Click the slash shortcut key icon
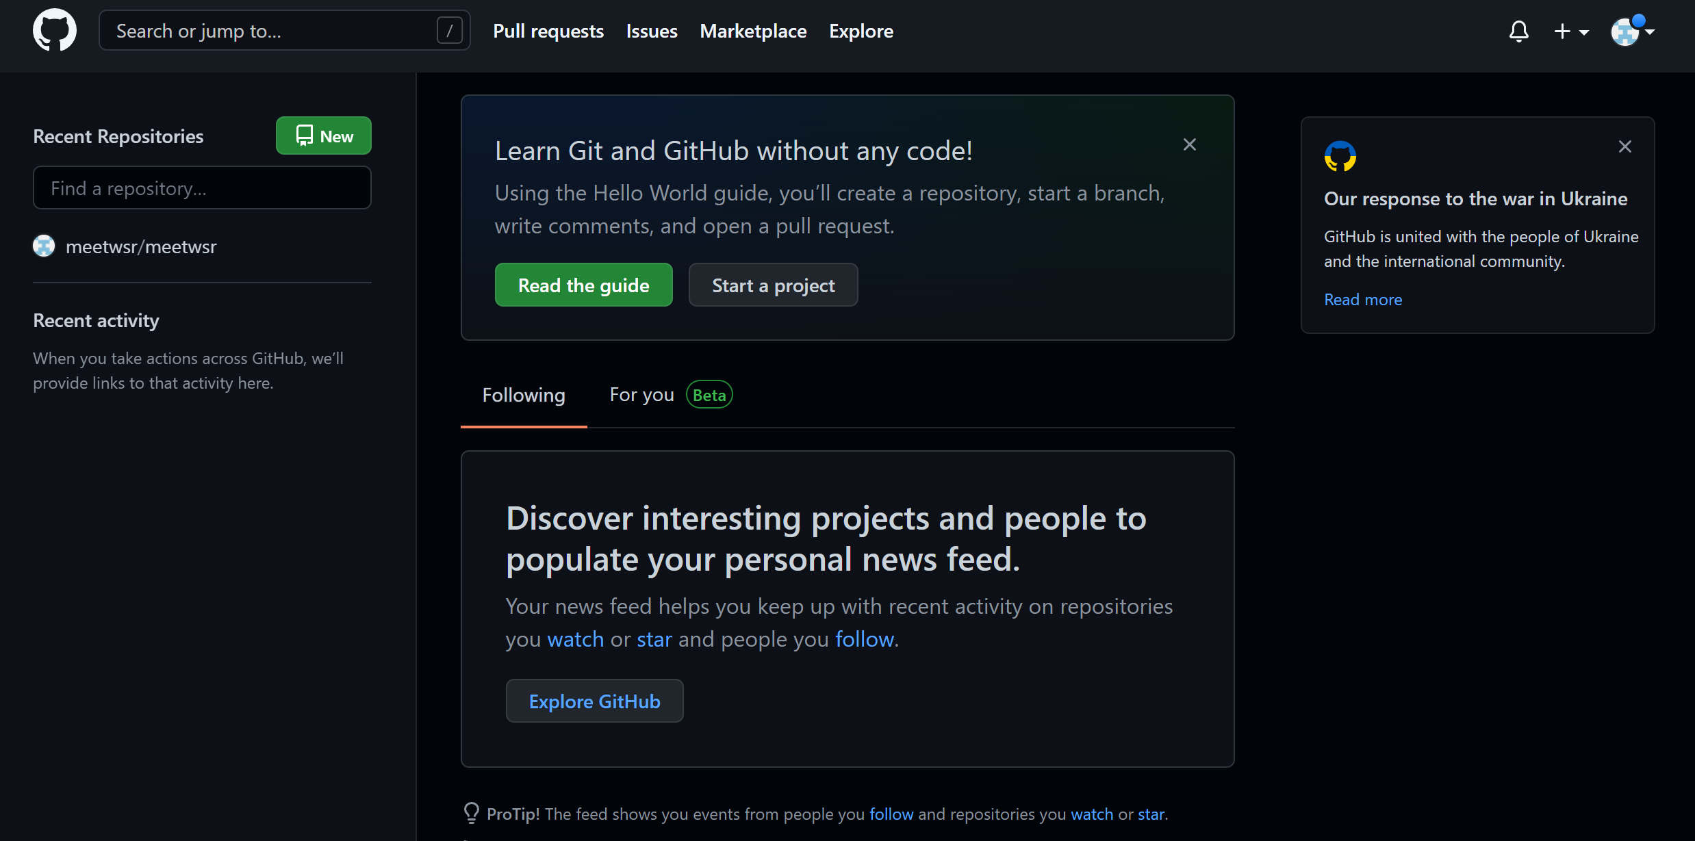This screenshot has width=1695, height=841. pos(449,31)
